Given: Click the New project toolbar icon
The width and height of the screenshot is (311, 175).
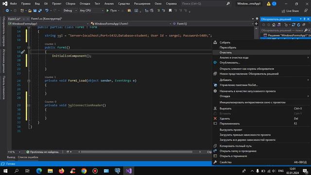Looking at the screenshot, I should [22, 11].
